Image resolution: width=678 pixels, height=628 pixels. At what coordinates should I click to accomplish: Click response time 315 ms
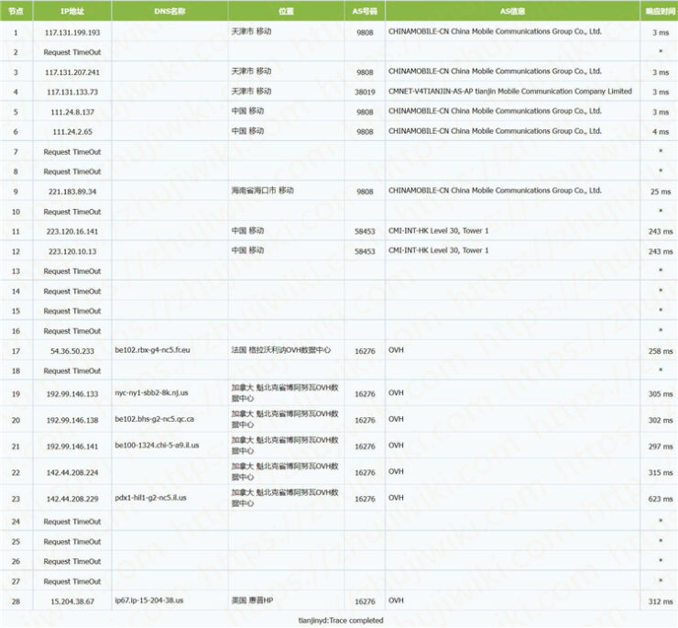point(661,473)
